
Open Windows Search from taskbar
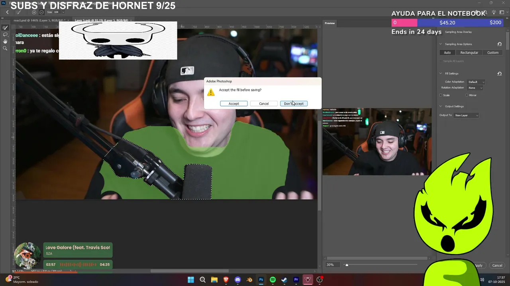[x=202, y=280]
